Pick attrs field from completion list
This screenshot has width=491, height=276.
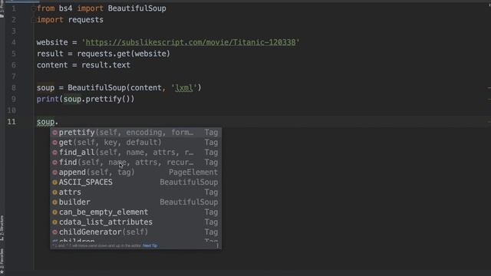pos(136,192)
